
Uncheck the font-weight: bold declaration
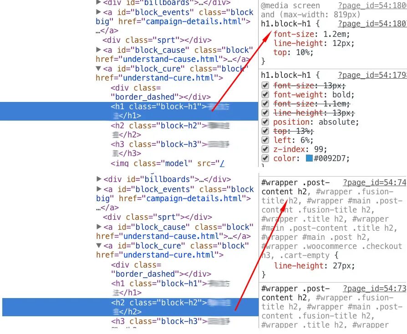coord(265,95)
